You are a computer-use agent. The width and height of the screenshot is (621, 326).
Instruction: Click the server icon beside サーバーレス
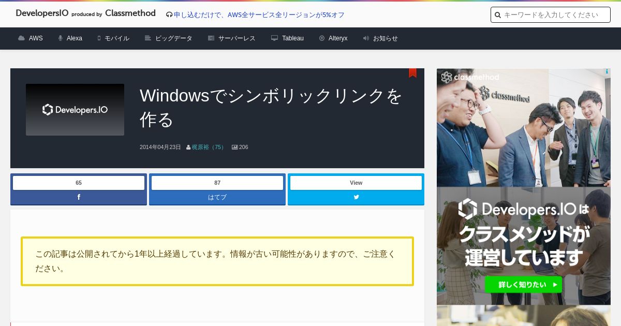(211, 38)
